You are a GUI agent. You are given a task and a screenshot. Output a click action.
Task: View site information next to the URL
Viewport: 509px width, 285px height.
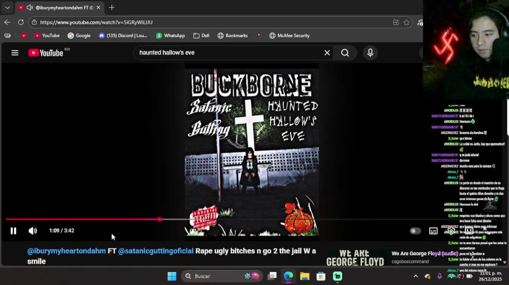(34, 22)
